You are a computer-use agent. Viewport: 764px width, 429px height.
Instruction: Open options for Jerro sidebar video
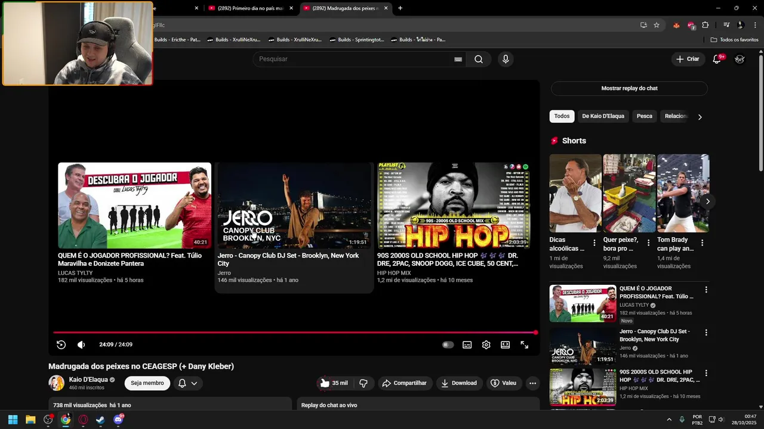click(x=706, y=332)
